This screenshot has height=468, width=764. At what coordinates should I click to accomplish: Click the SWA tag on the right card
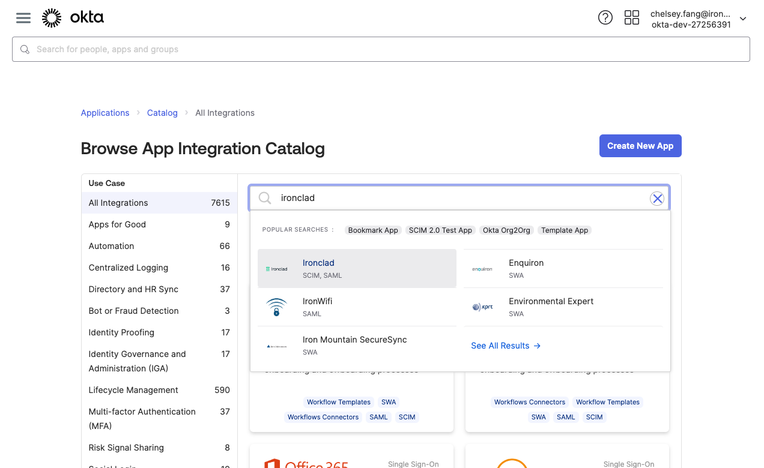(539, 417)
